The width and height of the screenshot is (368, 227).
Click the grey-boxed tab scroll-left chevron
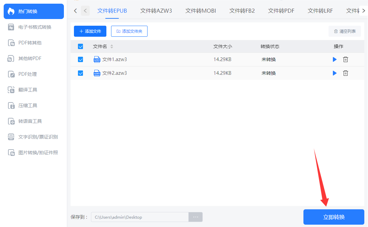85,11
